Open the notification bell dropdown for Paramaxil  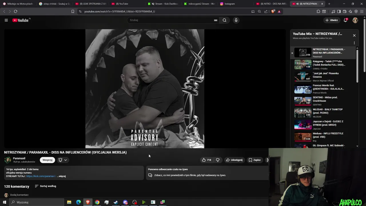tap(63, 160)
